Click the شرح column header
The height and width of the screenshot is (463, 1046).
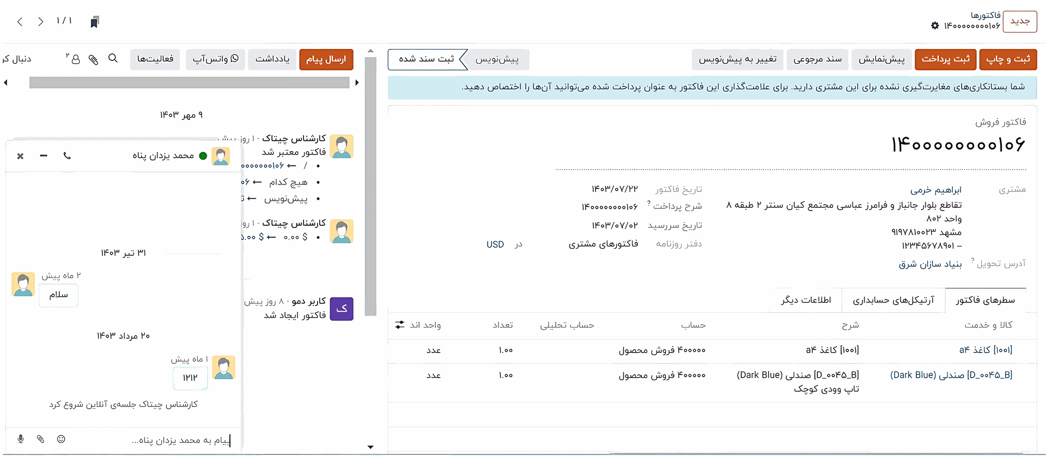[x=850, y=325]
